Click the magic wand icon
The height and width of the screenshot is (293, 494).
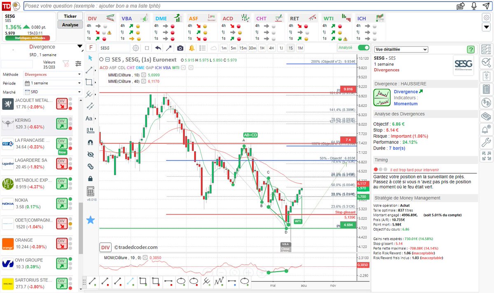tap(169, 48)
